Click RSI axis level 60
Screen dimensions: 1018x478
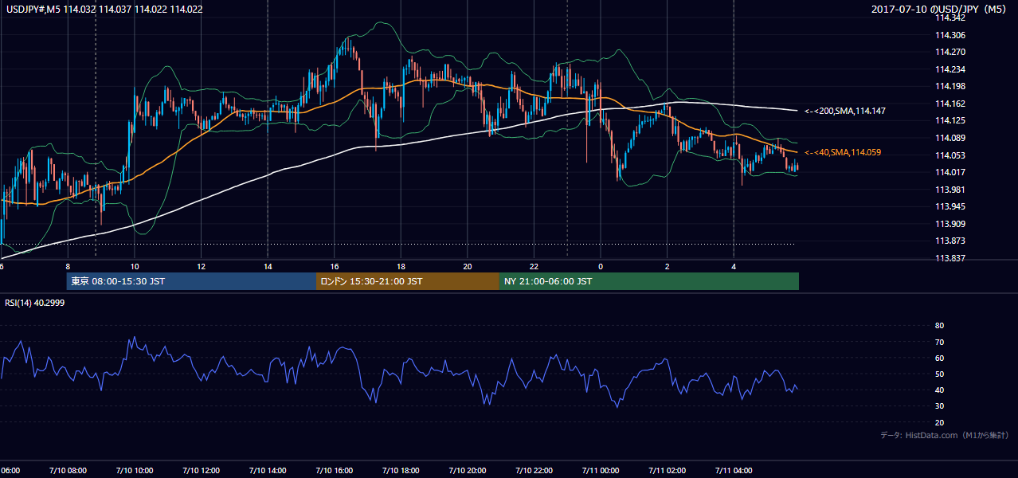[x=939, y=358]
